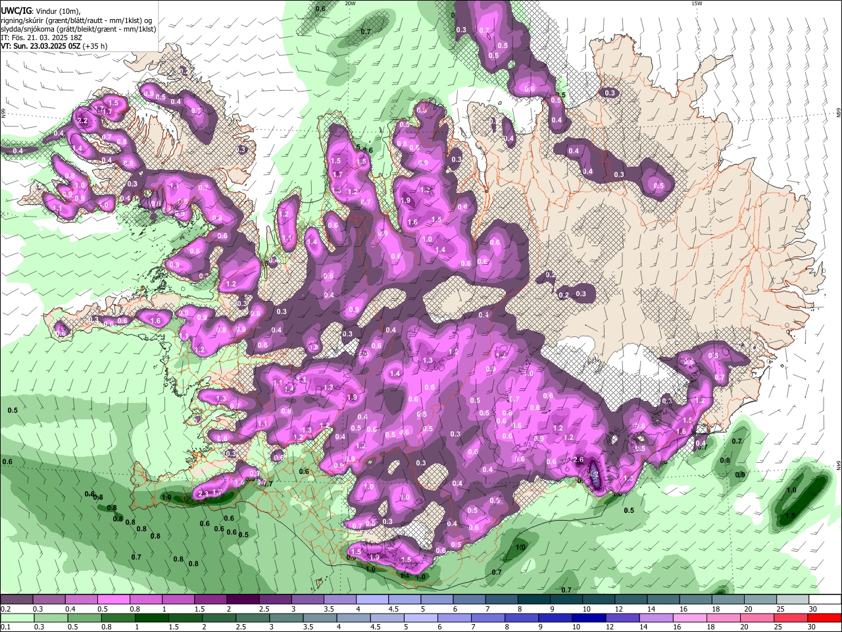Click the 0.2 legend scale label

(5, 609)
